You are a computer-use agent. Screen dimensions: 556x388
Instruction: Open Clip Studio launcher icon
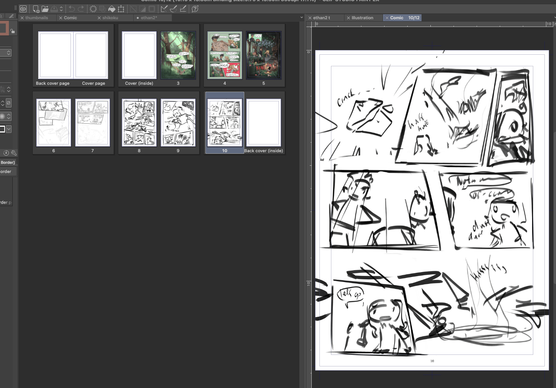(x=23, y=9)
